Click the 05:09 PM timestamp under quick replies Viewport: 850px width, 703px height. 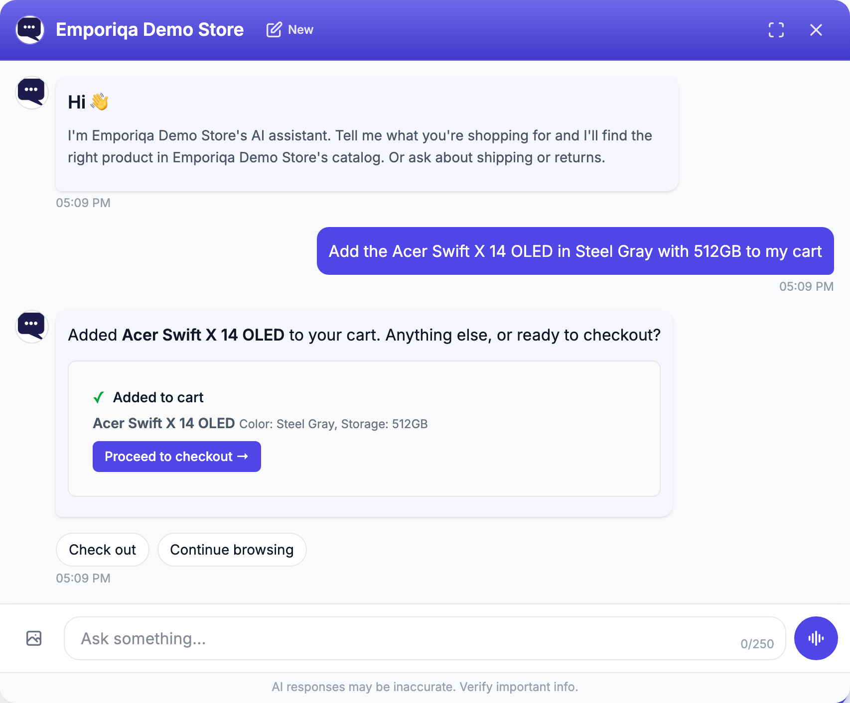pyautogui.click(x=83, y=579)
